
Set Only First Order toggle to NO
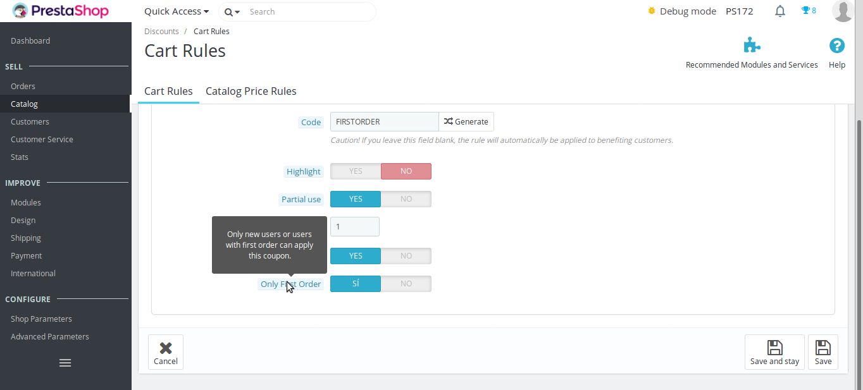(x=406, y=284)
